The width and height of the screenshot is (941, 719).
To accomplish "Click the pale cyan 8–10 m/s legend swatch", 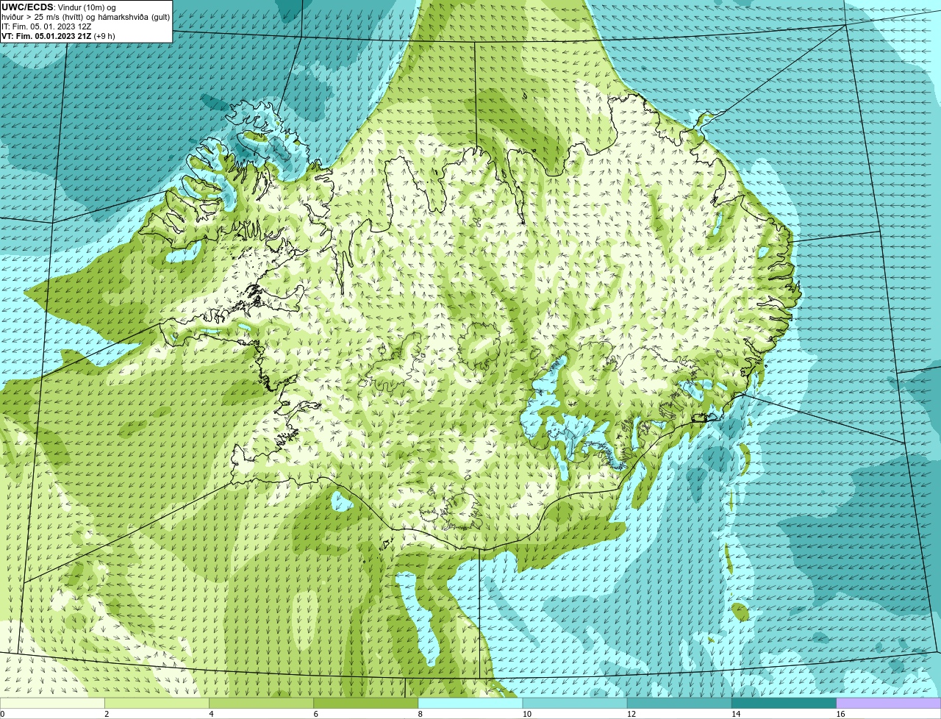I will [x=471, y=704].
